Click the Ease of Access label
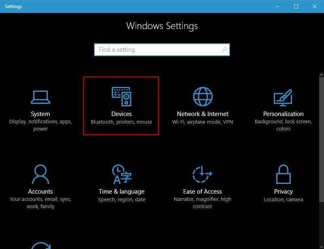The image size is (324, 249). [x=202, y=192]
